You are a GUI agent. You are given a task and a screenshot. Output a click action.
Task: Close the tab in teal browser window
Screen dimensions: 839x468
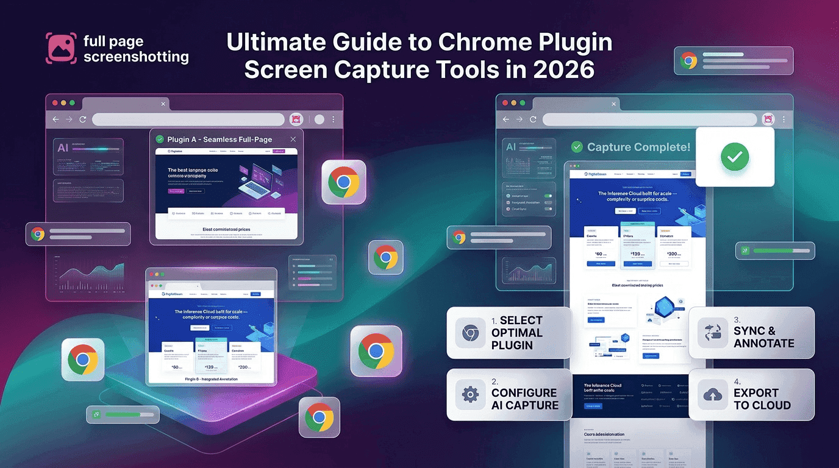613,103
